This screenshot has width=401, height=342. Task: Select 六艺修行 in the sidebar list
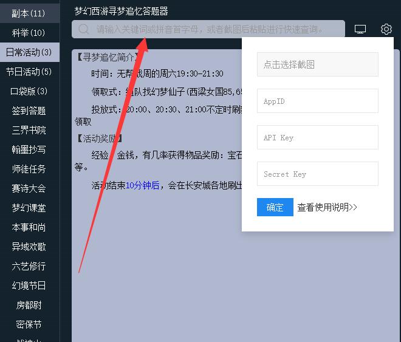[29, 266]
